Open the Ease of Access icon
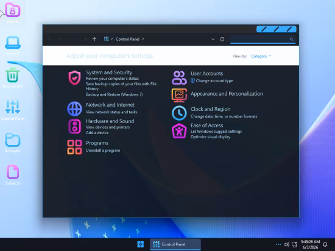Image resolution: width=335 pixels, height=251 pixels. click(x=179, y=131)
